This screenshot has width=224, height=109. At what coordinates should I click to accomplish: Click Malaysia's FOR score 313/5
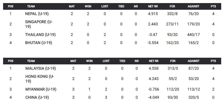(173, 68)
